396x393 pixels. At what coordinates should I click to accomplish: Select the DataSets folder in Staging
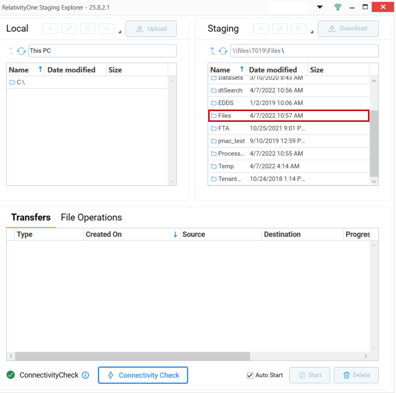(289, 78)
